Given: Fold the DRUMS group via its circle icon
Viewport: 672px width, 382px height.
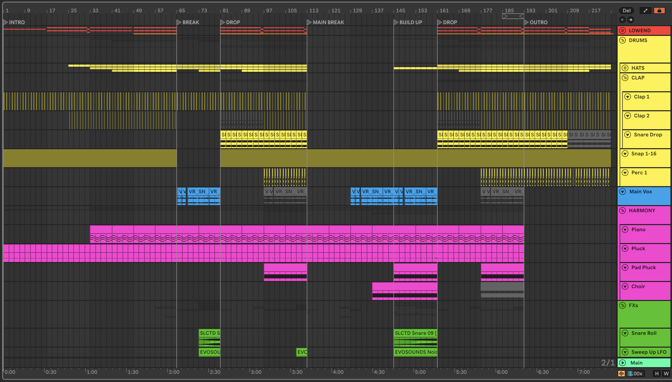Looking at the screenshot, I should pos(622,41).
